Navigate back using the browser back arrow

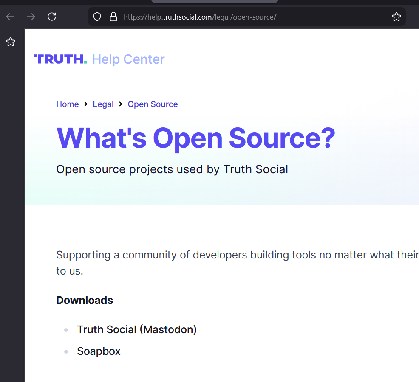click(x=10, y=17)
